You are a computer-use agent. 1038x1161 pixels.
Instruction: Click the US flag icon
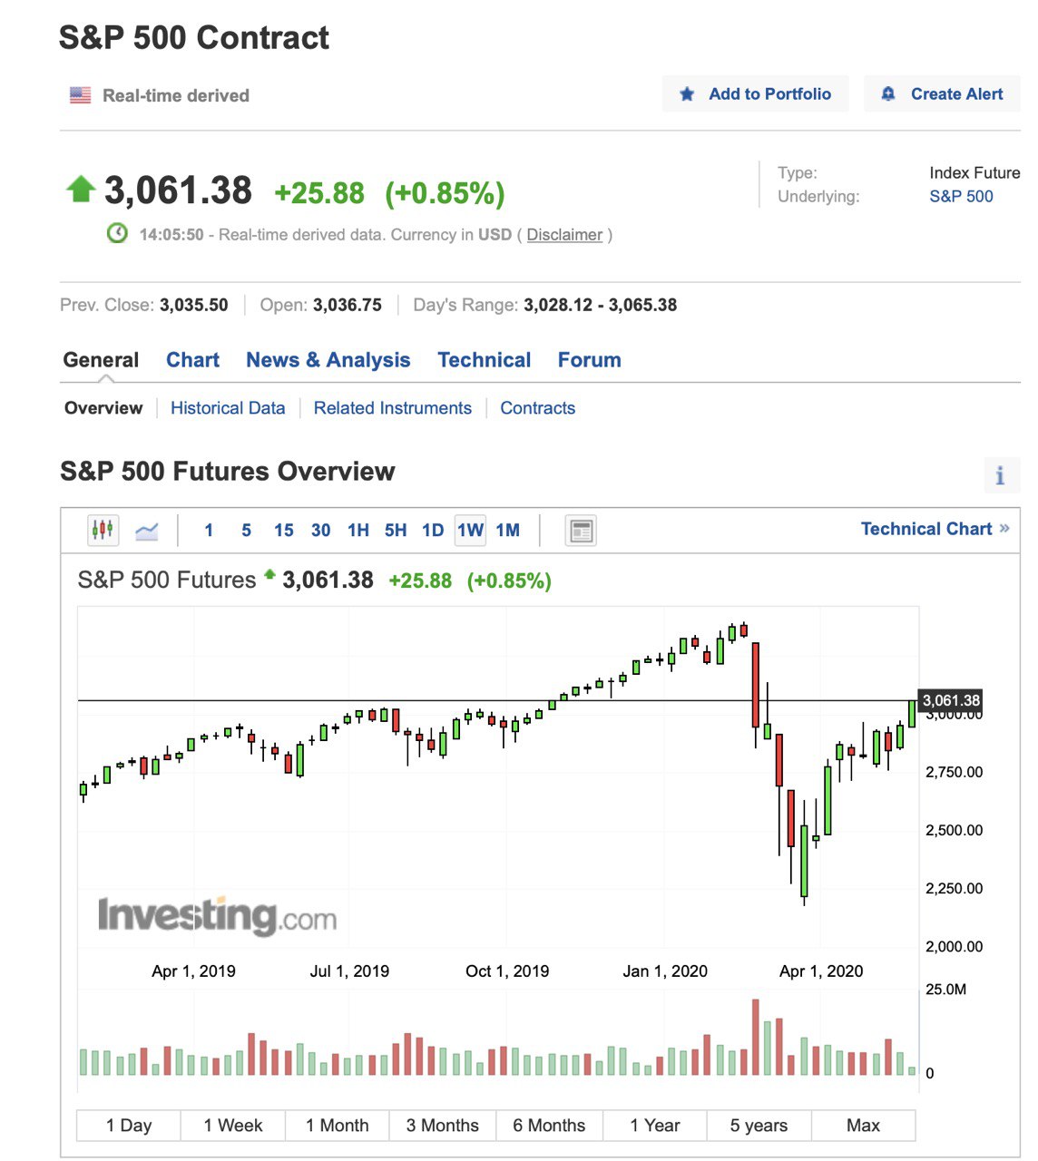81,95
